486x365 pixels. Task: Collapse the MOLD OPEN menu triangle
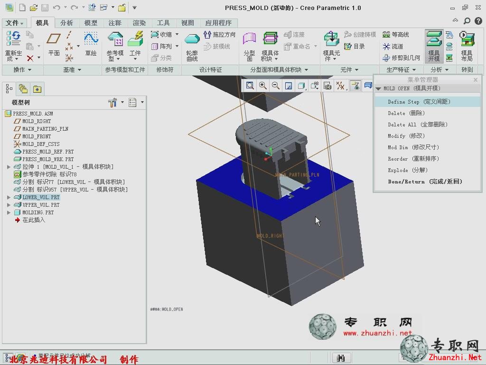click(x=378, y=89)
